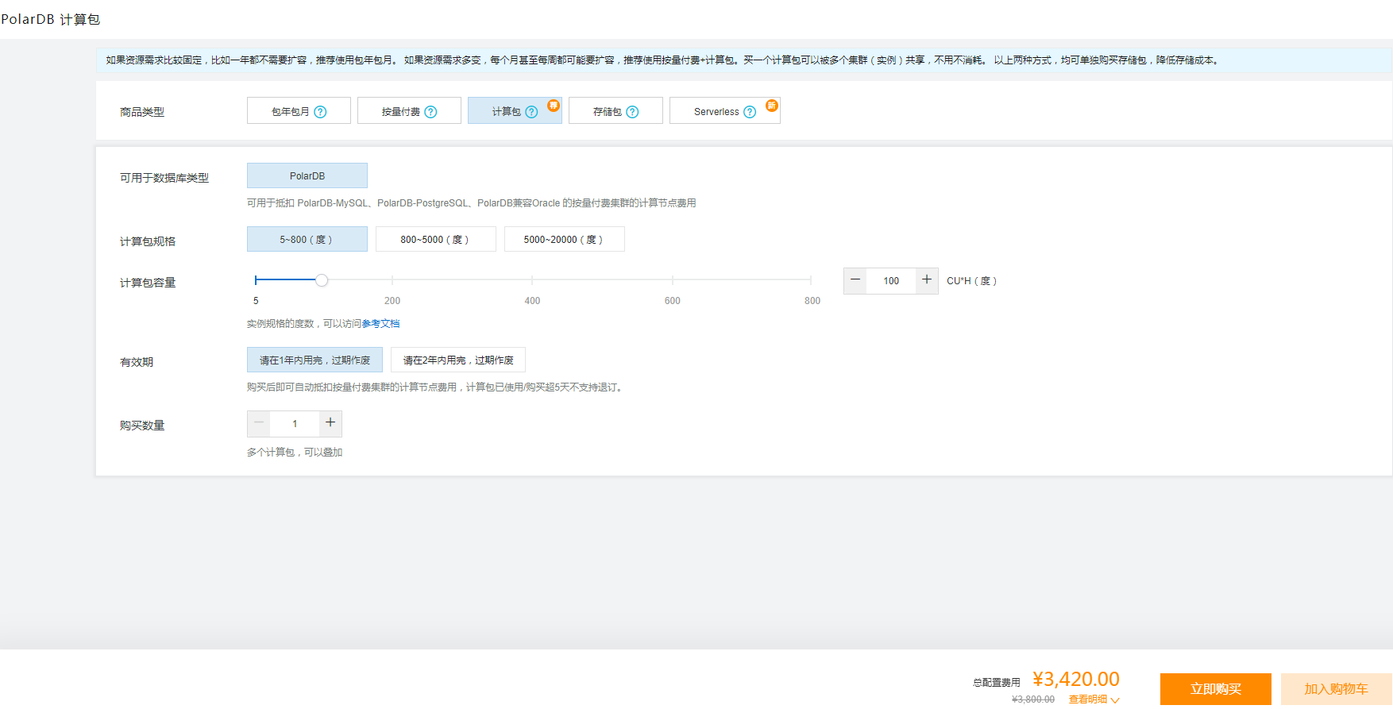Image resolution: width=1393 pixels, height=709 pixels.
Task: Open help icon next to 计算包
Action: [531, 112]
